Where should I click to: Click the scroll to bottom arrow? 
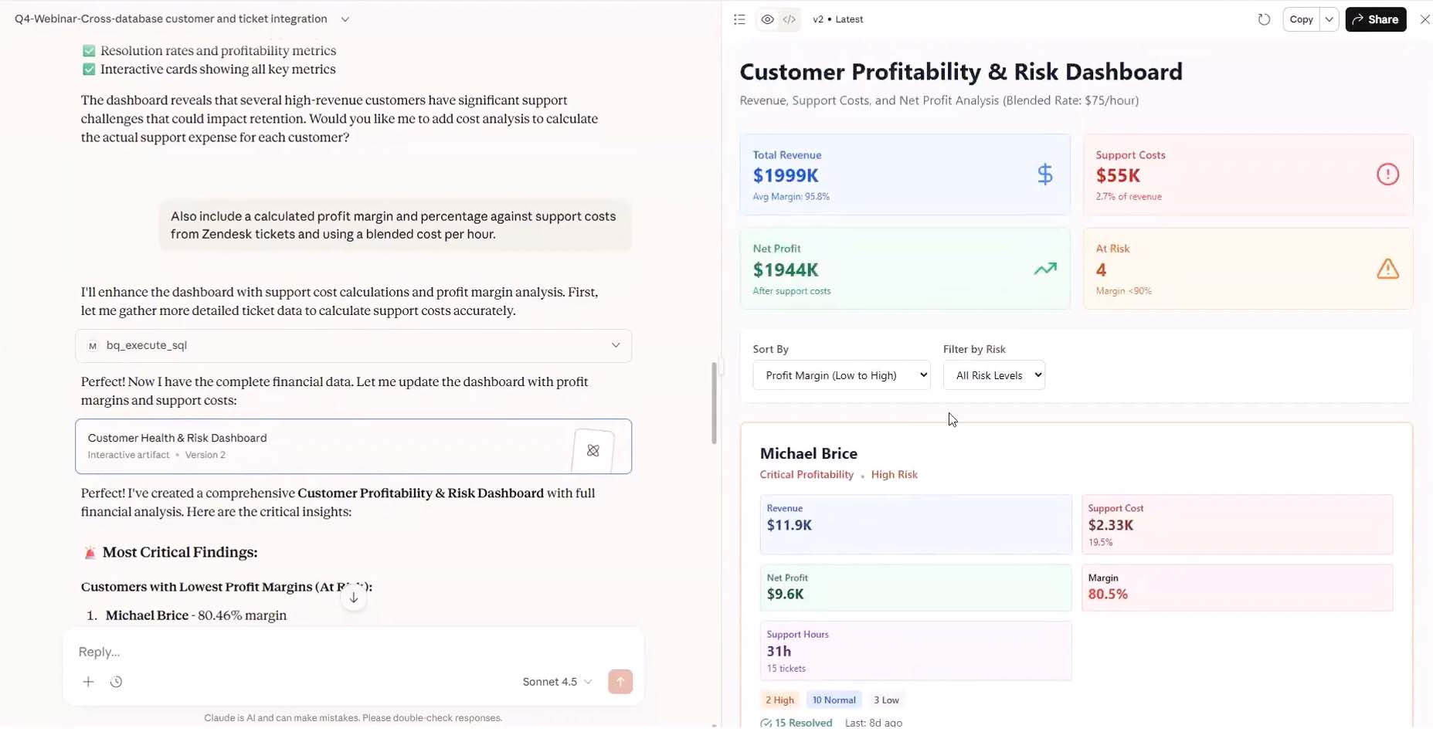[x=353, y=598]
